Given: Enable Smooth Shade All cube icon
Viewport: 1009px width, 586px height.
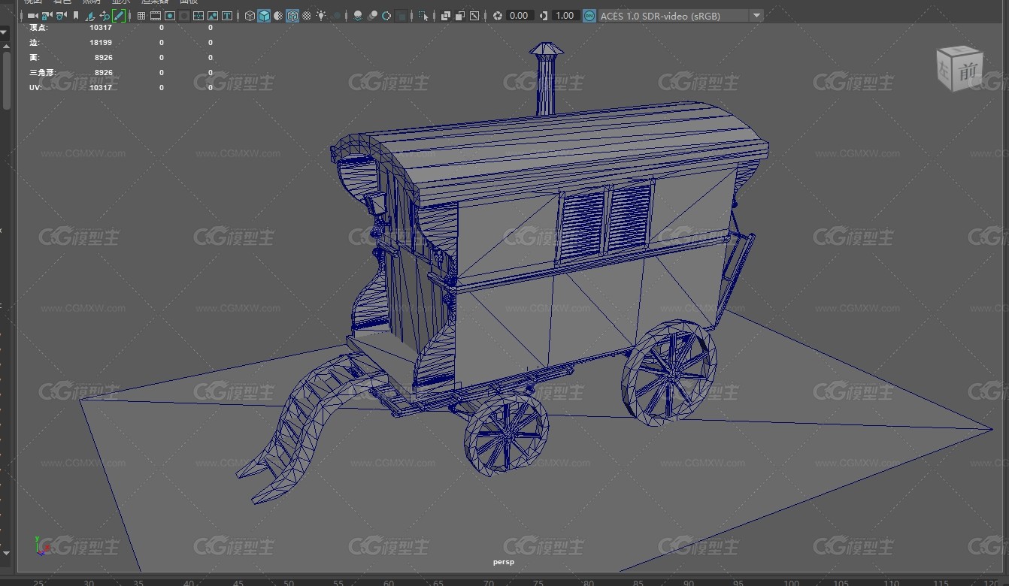Looking at the screenshot, I should click(x=264, y=16).
